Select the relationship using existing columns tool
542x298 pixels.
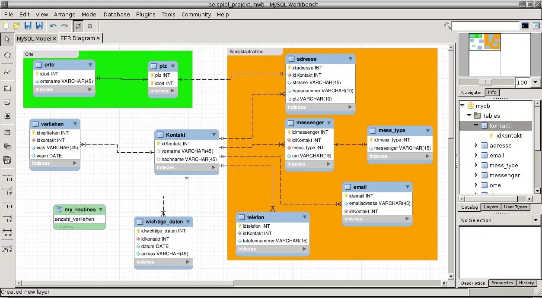8,248
